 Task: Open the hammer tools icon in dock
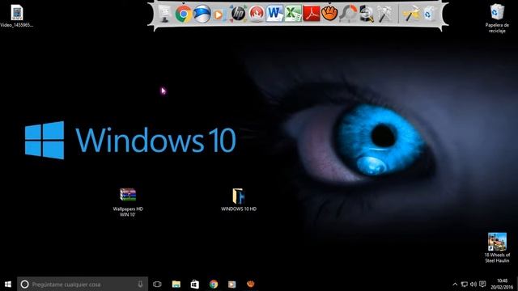385,14
